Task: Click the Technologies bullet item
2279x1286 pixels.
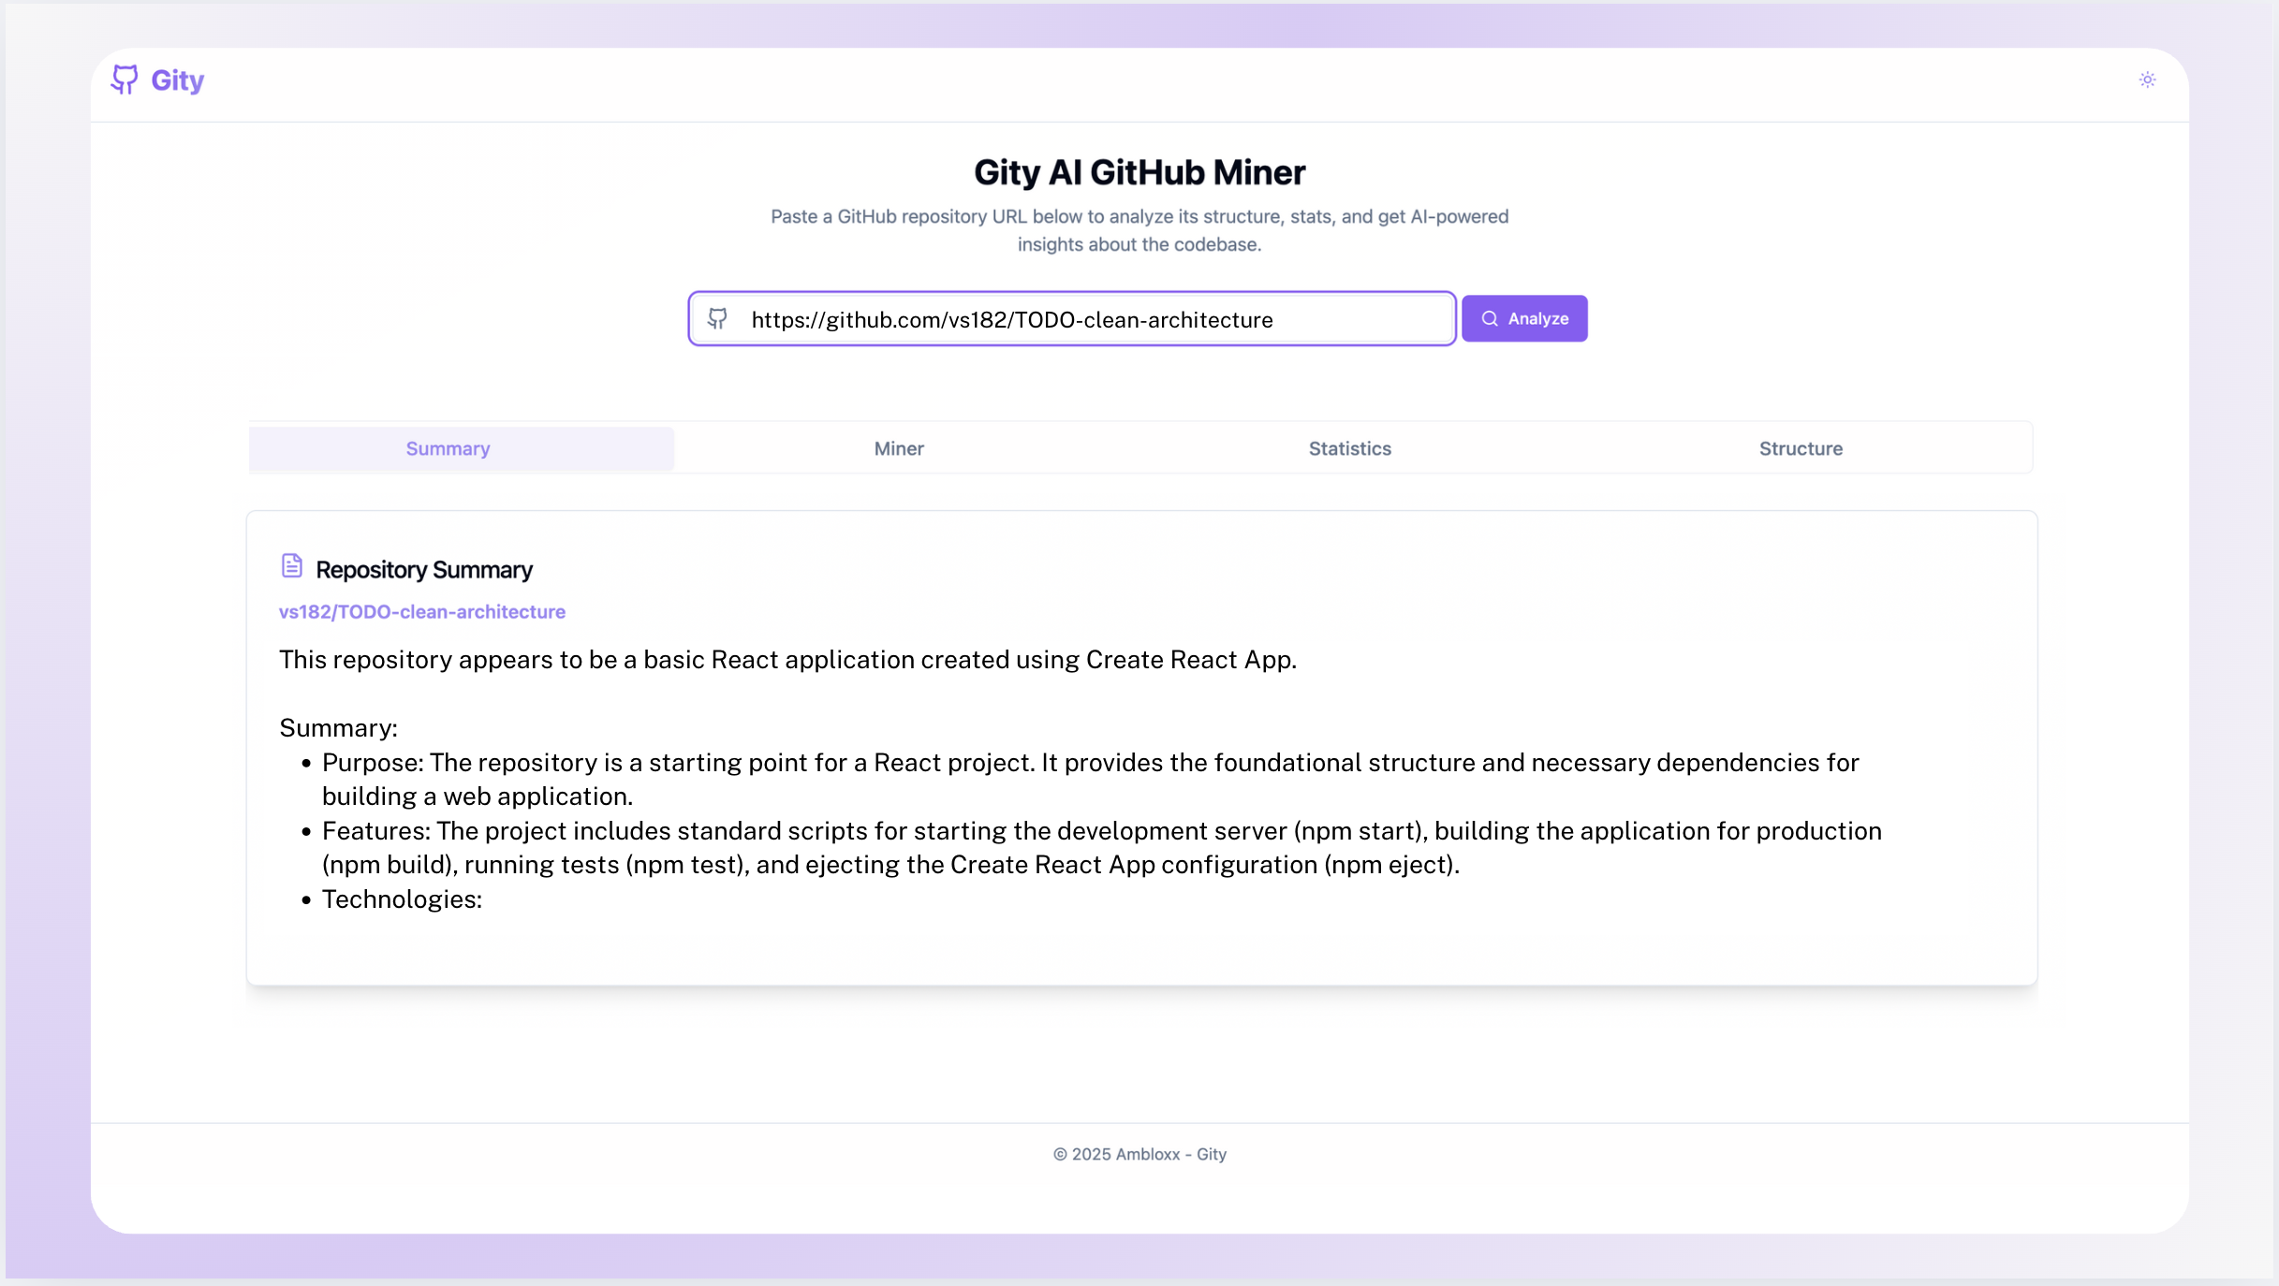Action: point(402,899)
